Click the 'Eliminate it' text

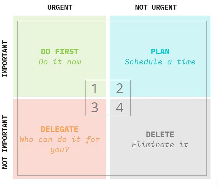coord(160,144)
